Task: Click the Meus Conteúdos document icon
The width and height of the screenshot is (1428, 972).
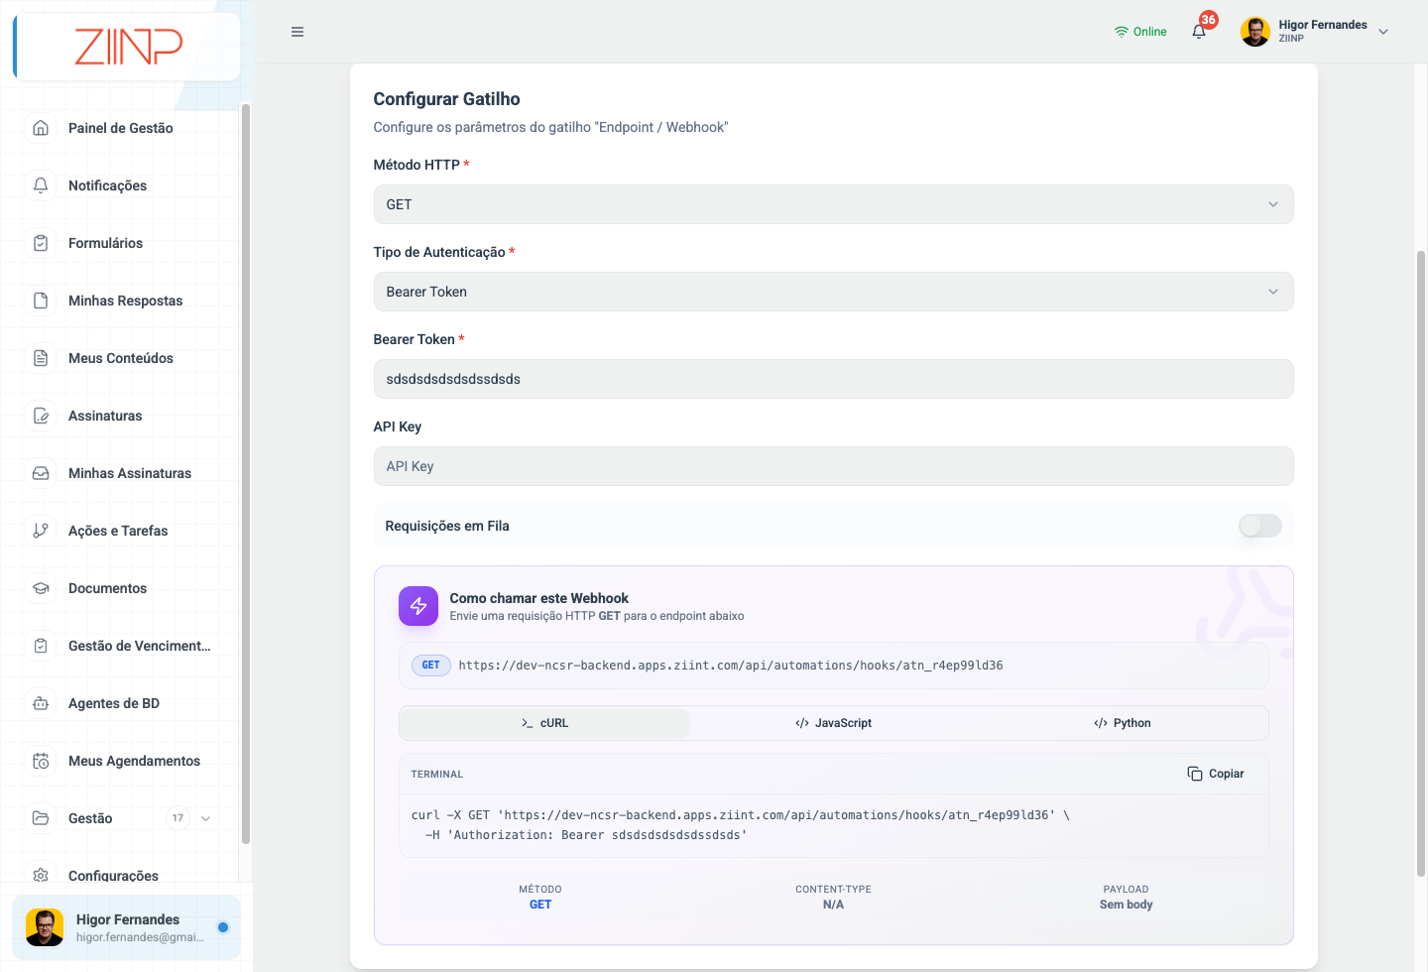Action: (x=41, y=358)
